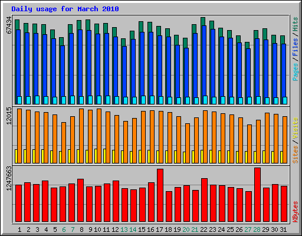Click green weekend day label 6
This screenshot has width=302, height=236.
coord(64,230)
